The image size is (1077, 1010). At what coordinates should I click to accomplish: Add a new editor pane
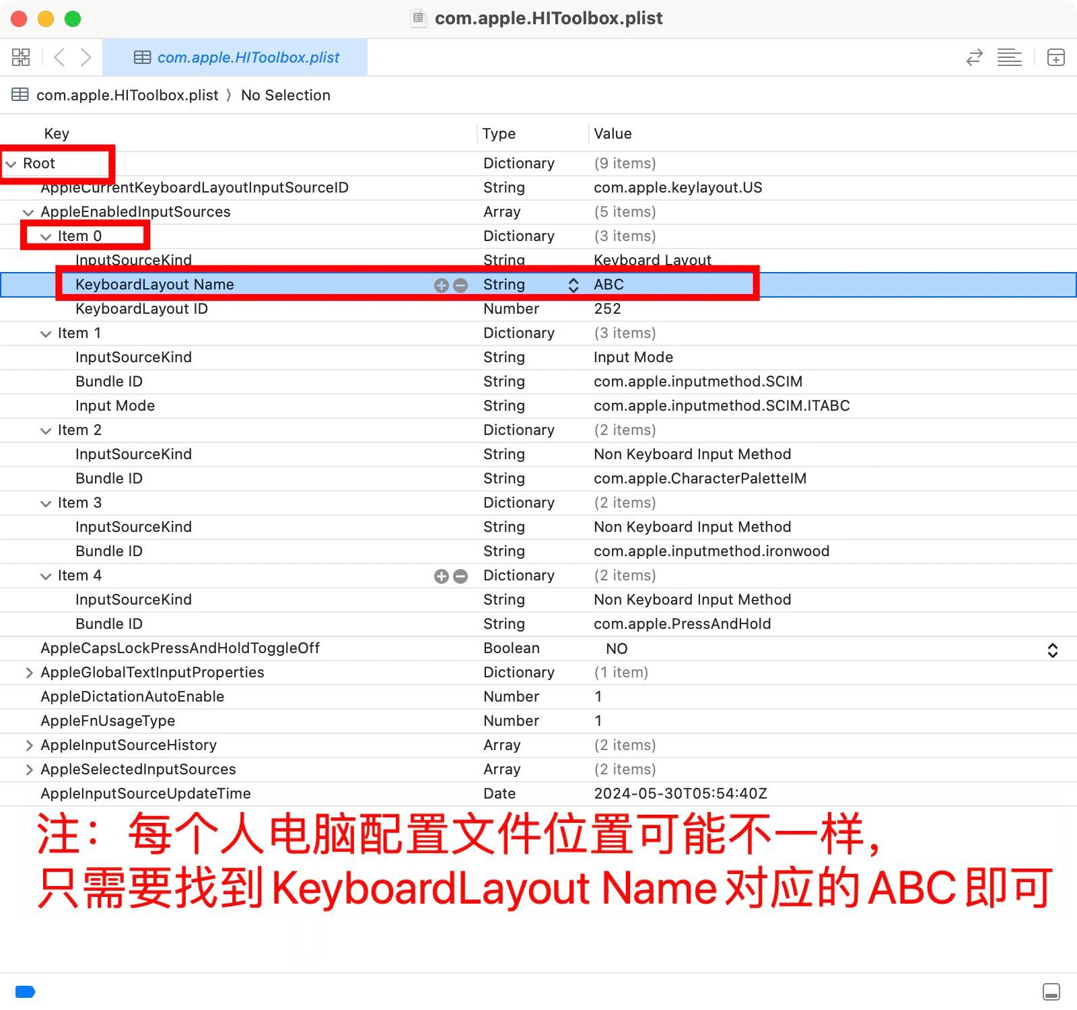coord(1055,57)
